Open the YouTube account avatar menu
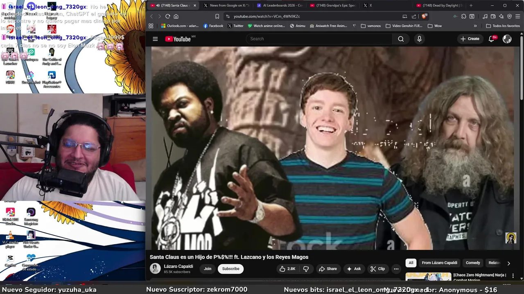This screenshot has height=294, width=524. click(507, 39)
